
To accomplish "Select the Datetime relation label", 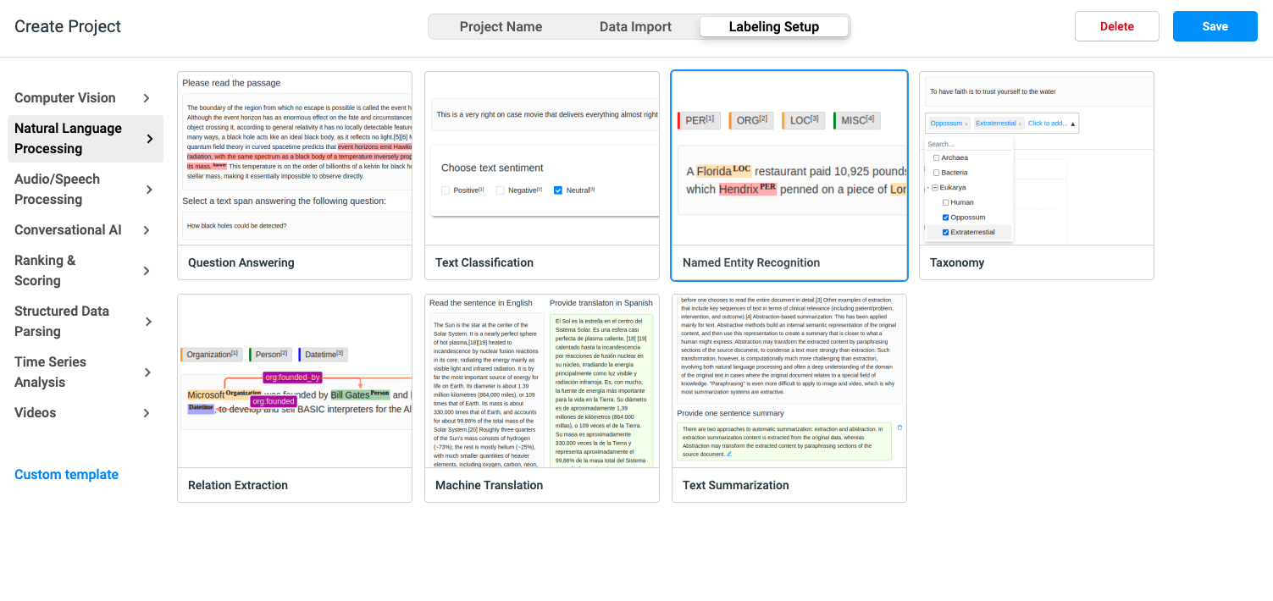I will 323,355.
